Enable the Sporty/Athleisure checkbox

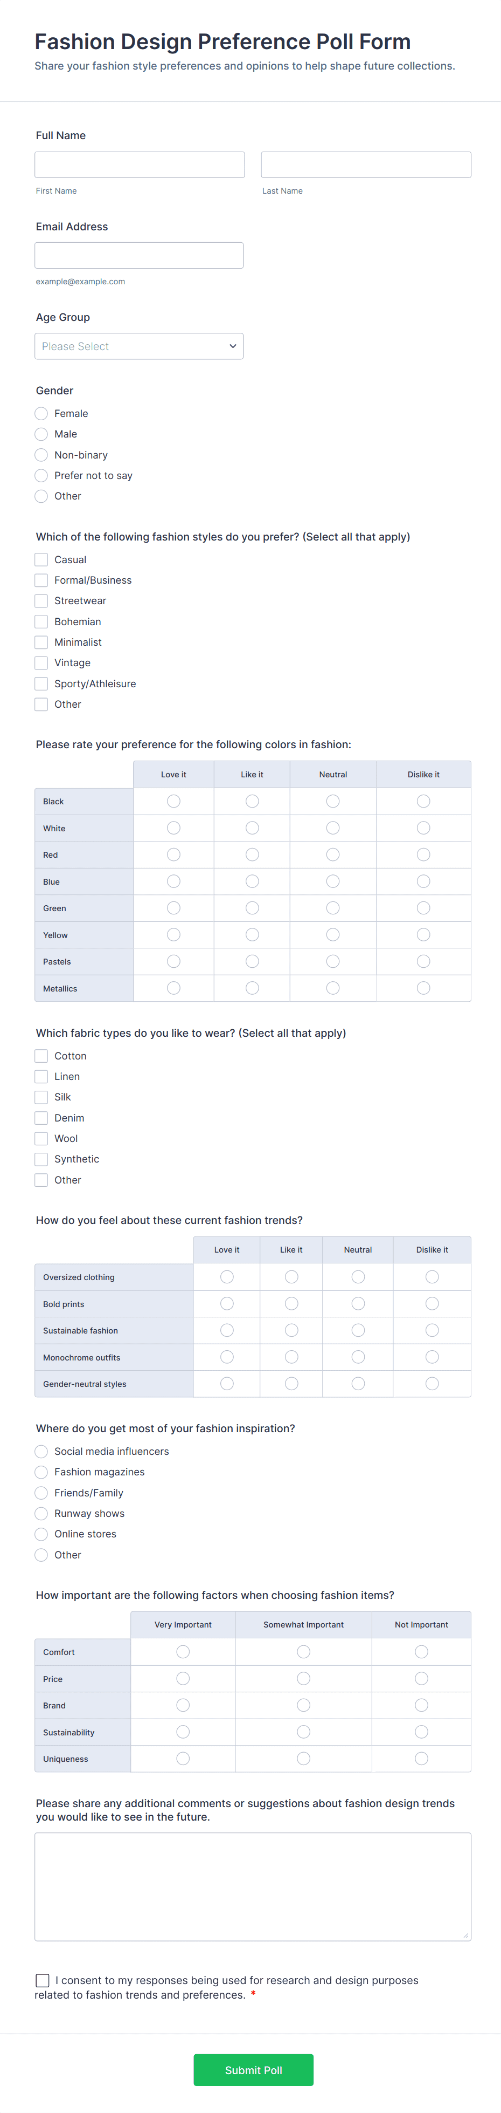point(42,684)
